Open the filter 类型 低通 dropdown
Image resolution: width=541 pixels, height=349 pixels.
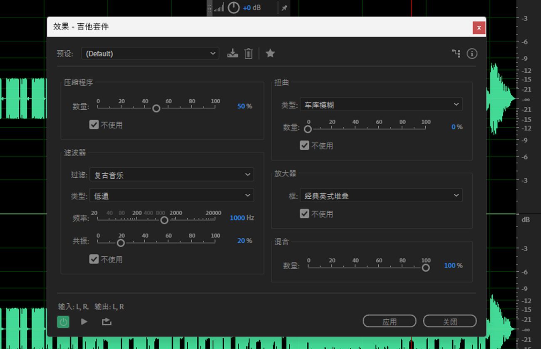[172, 195]
